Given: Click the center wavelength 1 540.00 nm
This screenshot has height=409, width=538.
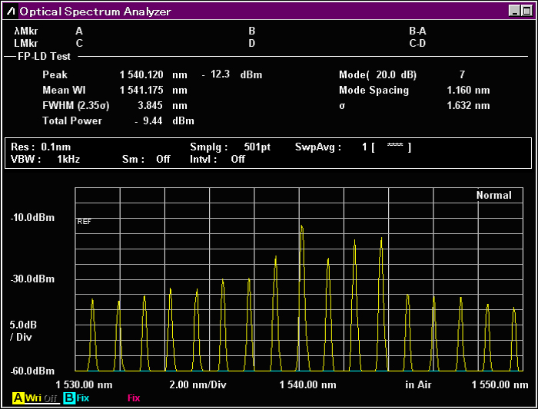Looking at the screenshot, I should (x=307, y=384).
